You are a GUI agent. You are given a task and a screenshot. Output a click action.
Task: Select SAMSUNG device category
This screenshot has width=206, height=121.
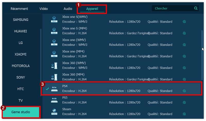click(21, 20)
